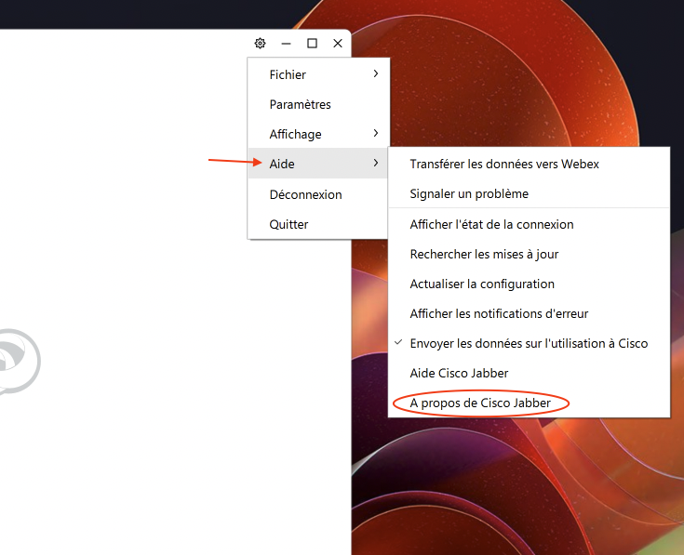Expand the Aide submenu chevron
The image size is (684, 555).
pyautogui.click(x=375, y=164)
